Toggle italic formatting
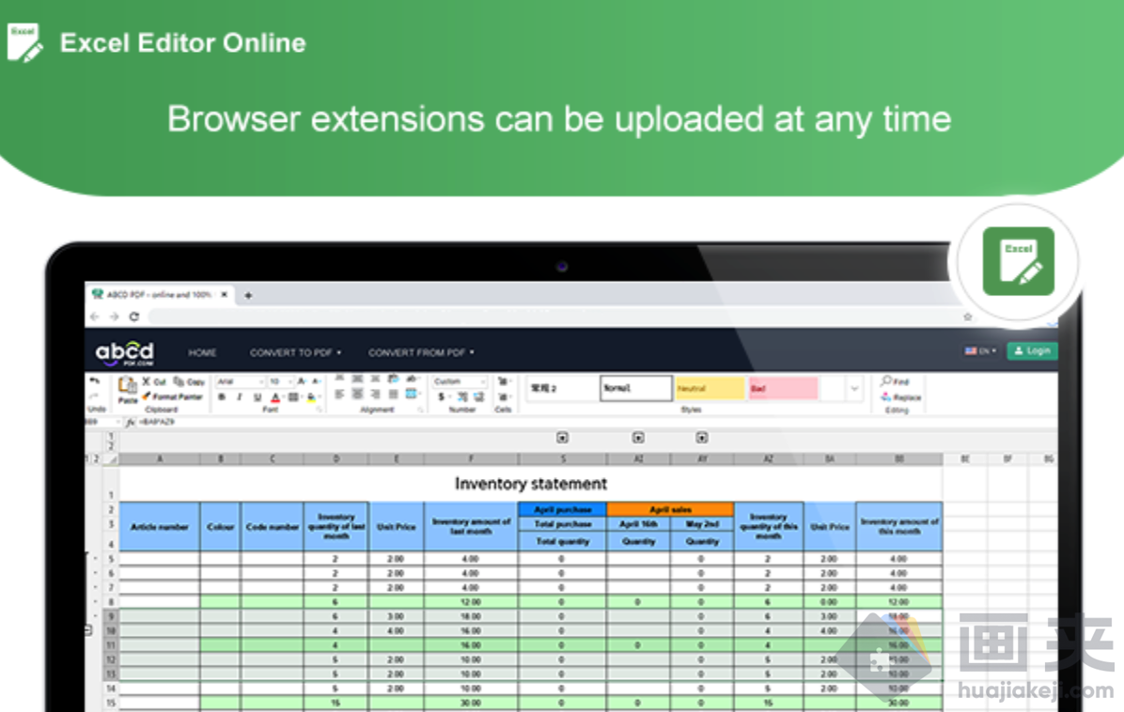 240,395
